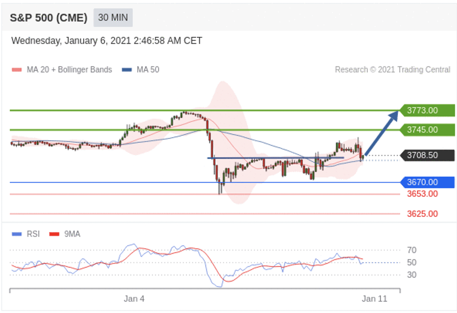Click the 3653.00 red support value
The width and height of the screenshot is (457, 313).
(422, 194)
